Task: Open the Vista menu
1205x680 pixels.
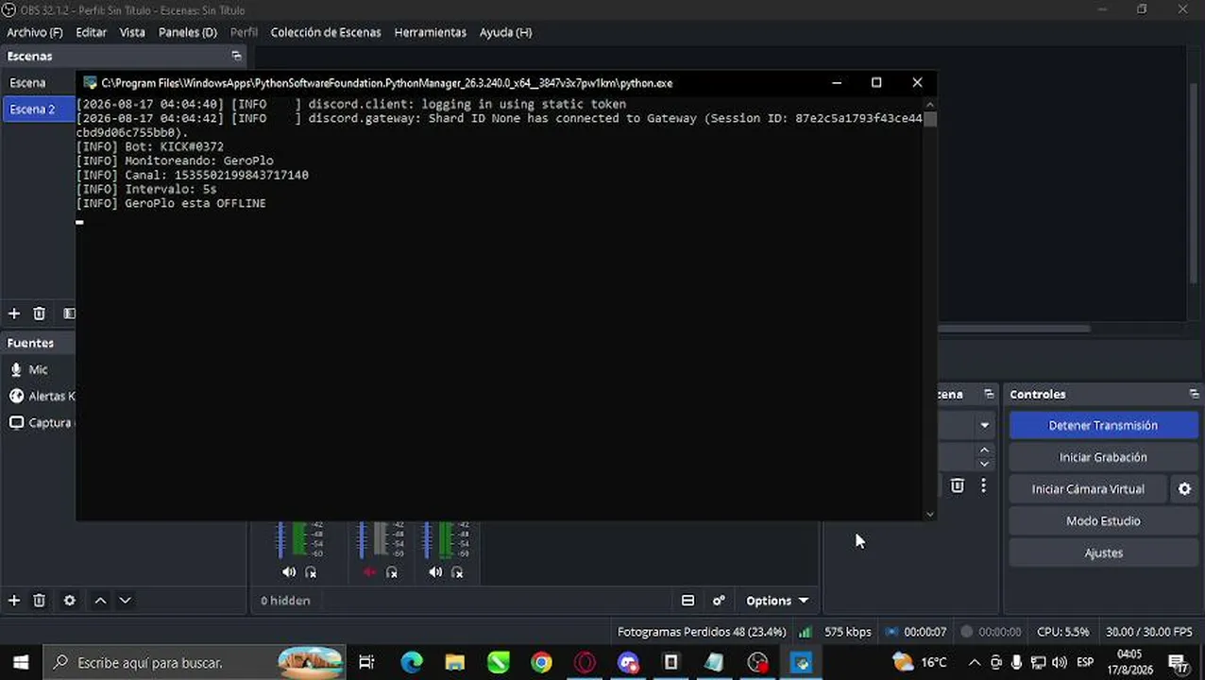Action: [x=132, y=32]
